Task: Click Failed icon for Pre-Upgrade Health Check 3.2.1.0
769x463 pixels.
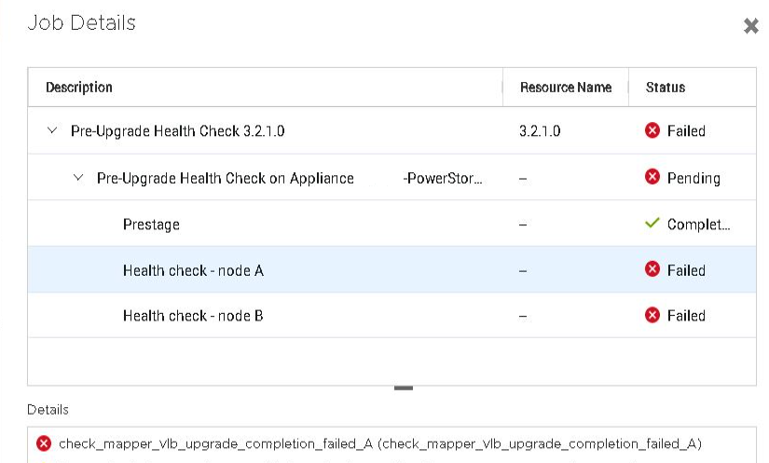Action: 652,131
